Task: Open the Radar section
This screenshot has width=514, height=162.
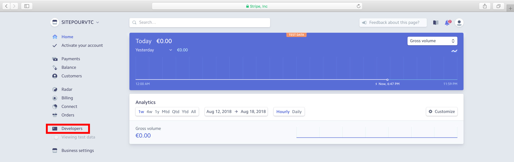Action: pyautogui.click(x=67, y=89)
